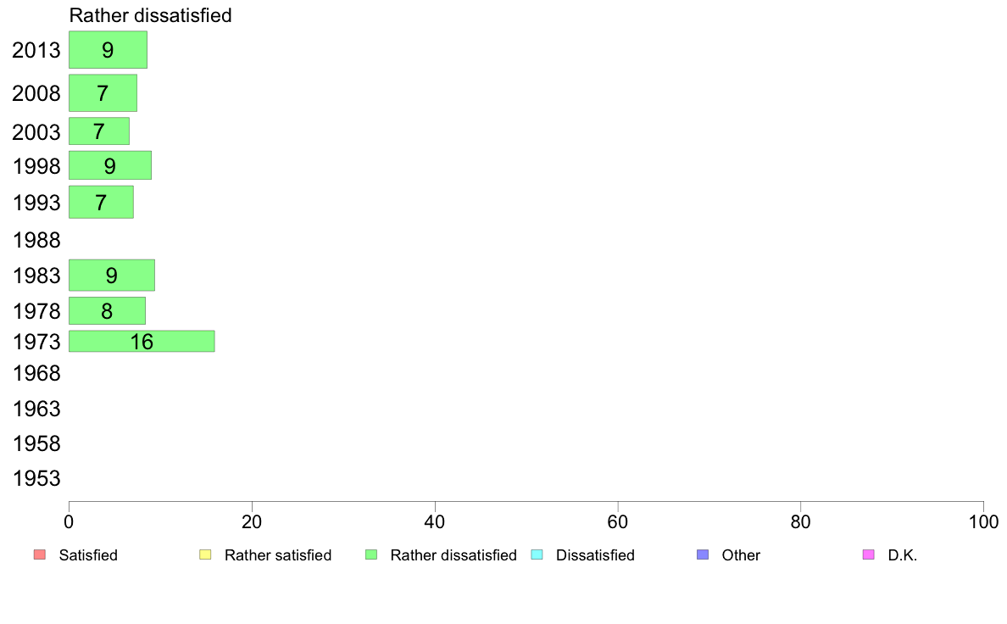This screenshot has height=624, width=1007.
Task: Click the Rather satisfied yellow legend swatch
Action: coord(205,554)
